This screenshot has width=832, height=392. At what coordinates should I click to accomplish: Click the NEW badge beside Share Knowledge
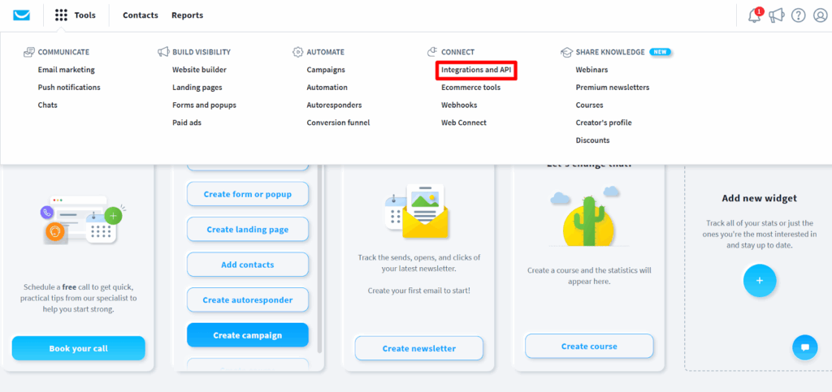[x=660, y=52]
